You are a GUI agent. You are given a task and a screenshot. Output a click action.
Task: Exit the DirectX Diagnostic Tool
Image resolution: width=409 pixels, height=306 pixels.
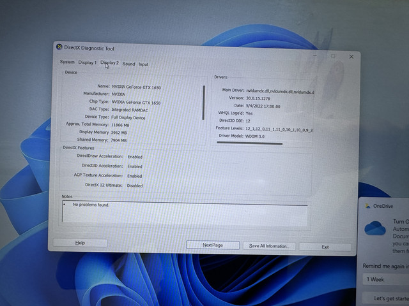pyautogui.click(x=325, y=247)
